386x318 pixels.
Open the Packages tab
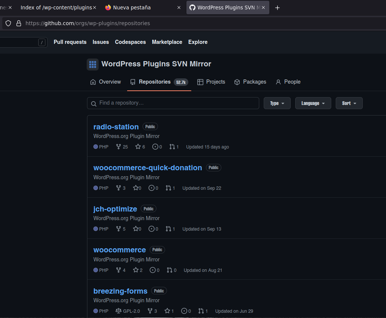coord(250,82)
